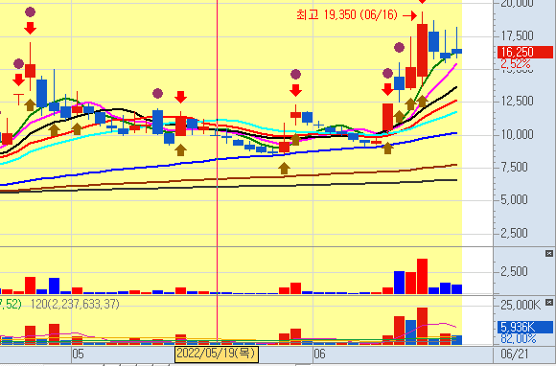This screenshot has width=556, height=366.
Task: Select the tallest red bar in the volume panel
Action: 422,276
